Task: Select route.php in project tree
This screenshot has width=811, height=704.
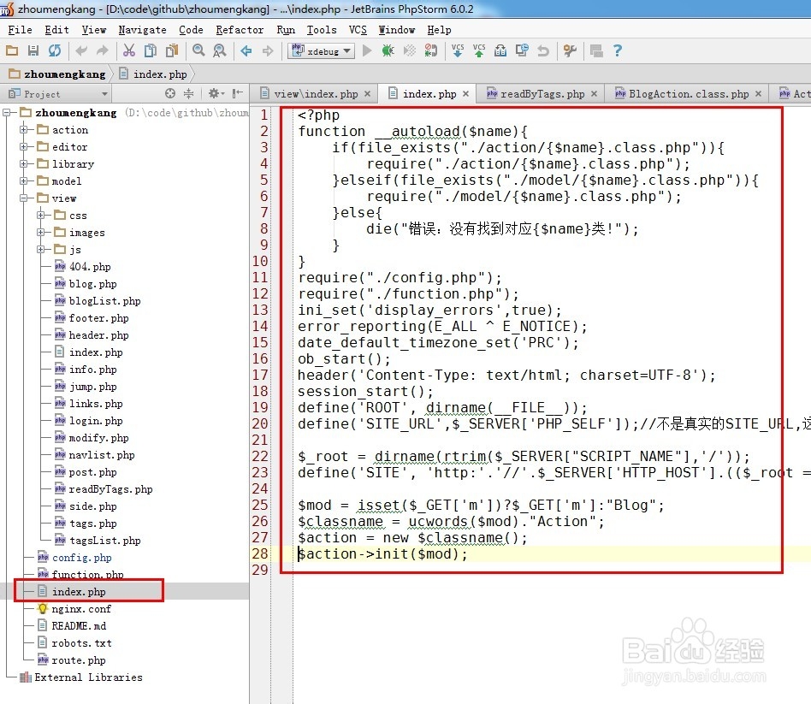Action: 79,660
